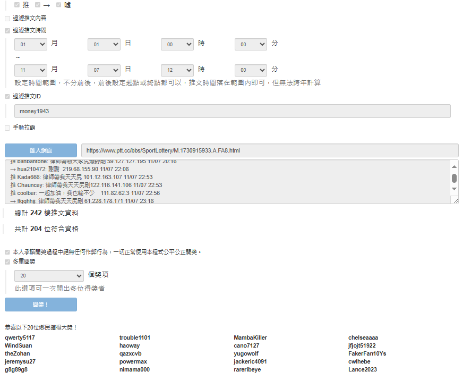
Task: Enable the 手動拉霸 checkbox
Action: [x=7, y=128]
